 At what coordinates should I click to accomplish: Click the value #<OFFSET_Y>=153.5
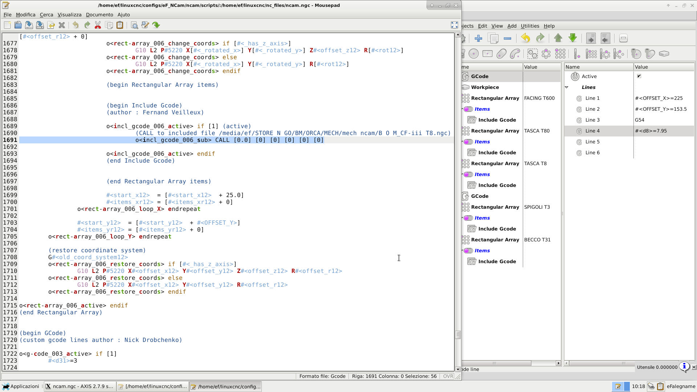(661, 109)
